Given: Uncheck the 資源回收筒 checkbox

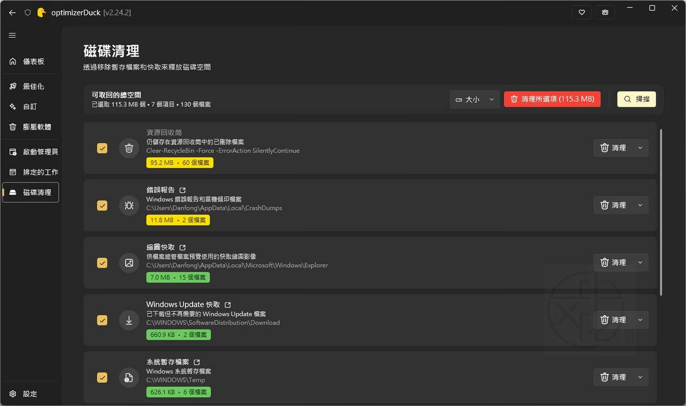Looking at the screenshot, I should tap(102, 148).
